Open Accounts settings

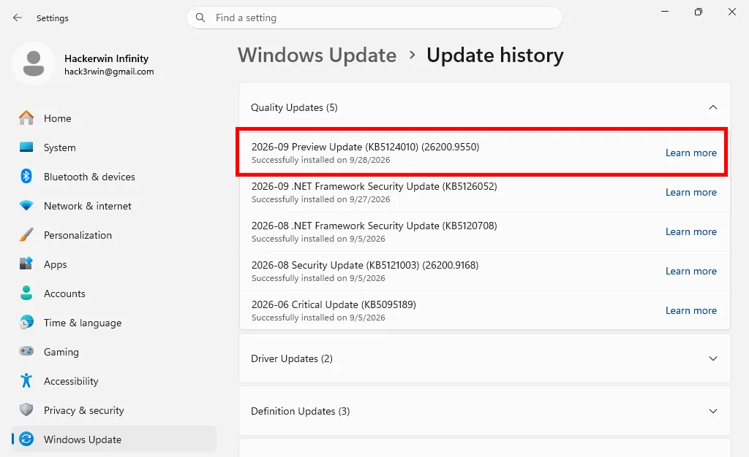pos(114,293)
